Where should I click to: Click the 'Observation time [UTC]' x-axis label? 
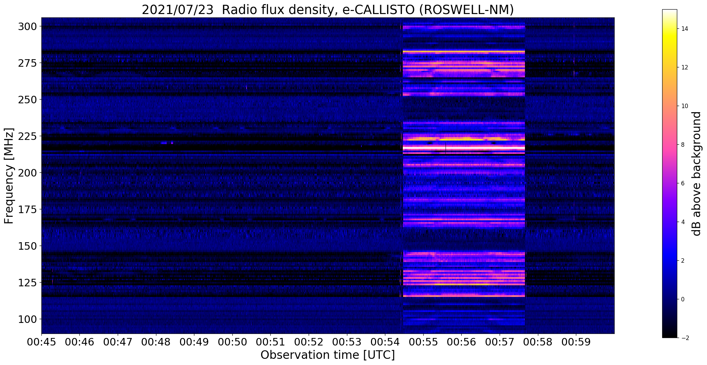(x=327, y=355)
